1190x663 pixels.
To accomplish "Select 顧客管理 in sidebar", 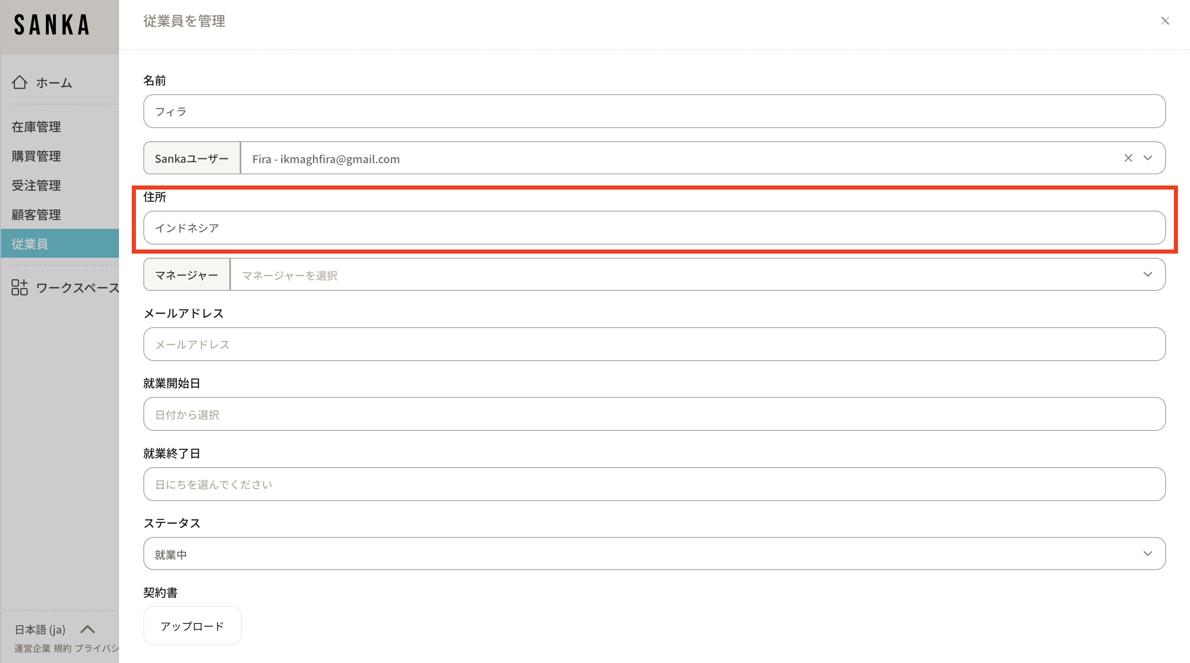I will [x=36, y=215].
